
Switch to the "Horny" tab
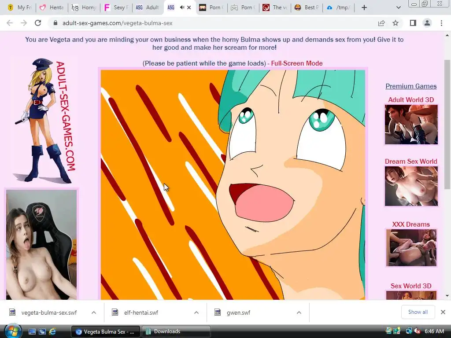(84, 7)
